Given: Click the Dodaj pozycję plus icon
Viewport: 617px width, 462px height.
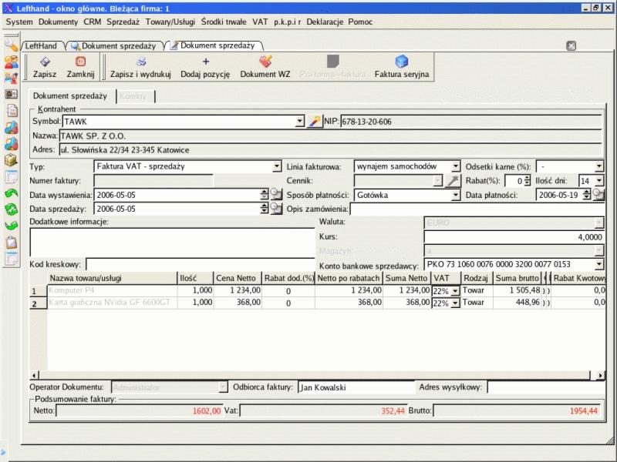Looking at the screenshot, I should pyautogui.click(x=205, y=62).
